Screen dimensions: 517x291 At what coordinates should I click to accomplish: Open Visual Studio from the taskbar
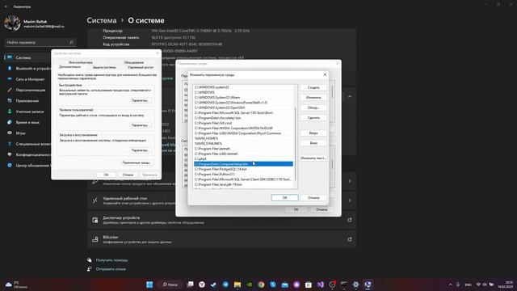click(321, 285)
